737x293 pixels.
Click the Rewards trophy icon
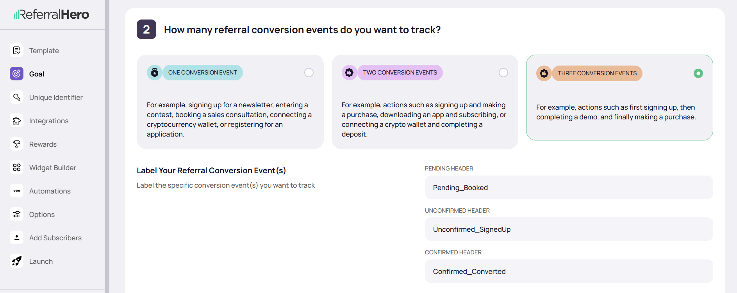[x=17, y=144]
